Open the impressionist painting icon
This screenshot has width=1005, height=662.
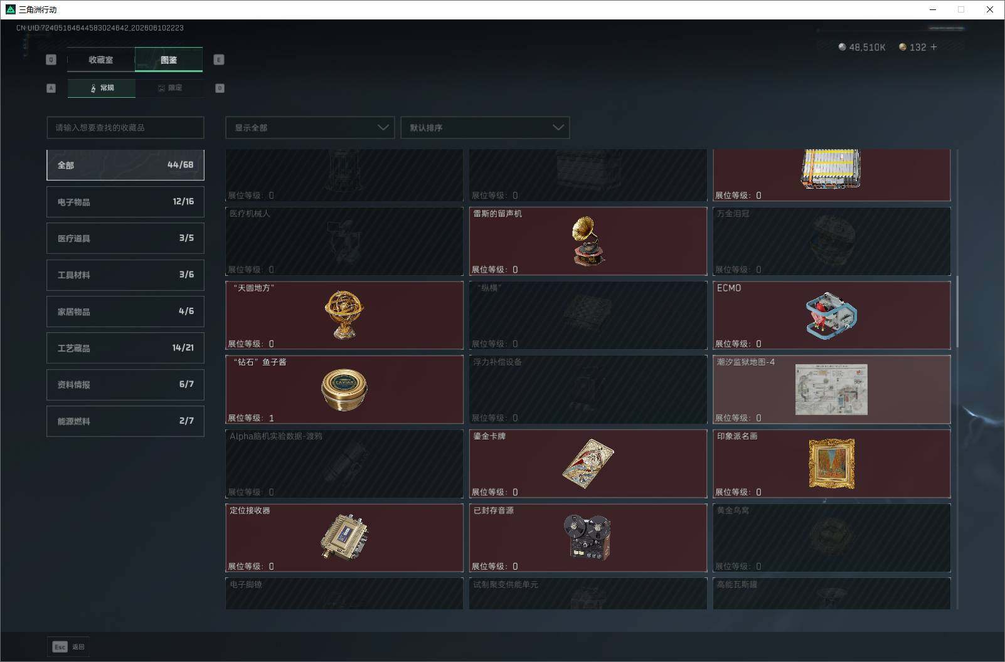[x=831, y=464]
